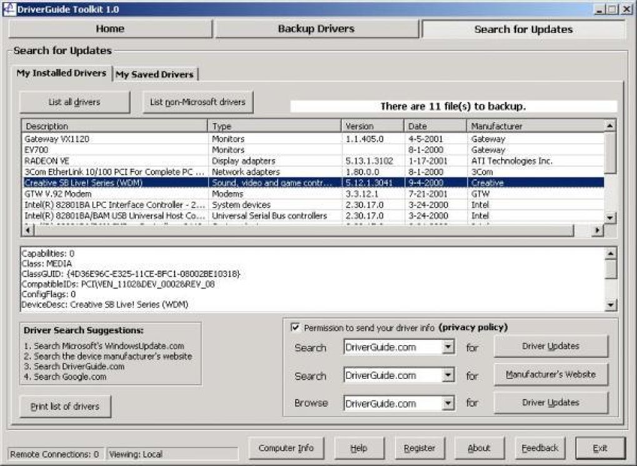Click the driver list horizontal scrollbar thumb
The image size is (637, 466).
coord(304,231)
